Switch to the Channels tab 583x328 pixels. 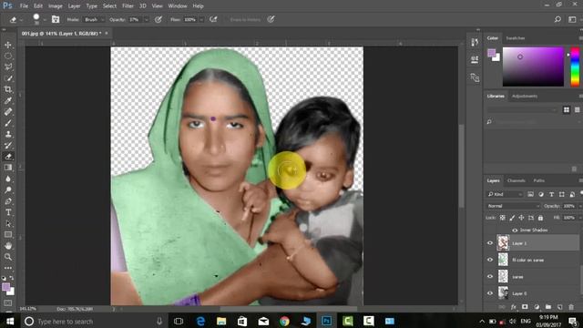tap(517, 180)
